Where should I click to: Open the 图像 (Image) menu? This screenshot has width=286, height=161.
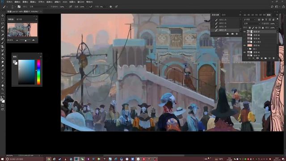click(x=25, y=2)
